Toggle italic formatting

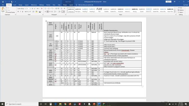[x=20, y=12]
